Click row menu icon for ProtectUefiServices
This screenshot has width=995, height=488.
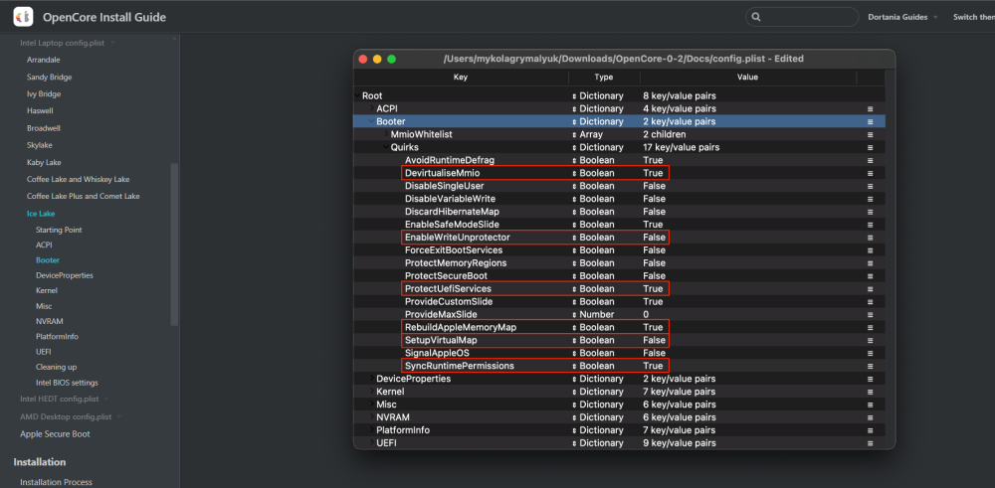[x=870, y=288]
